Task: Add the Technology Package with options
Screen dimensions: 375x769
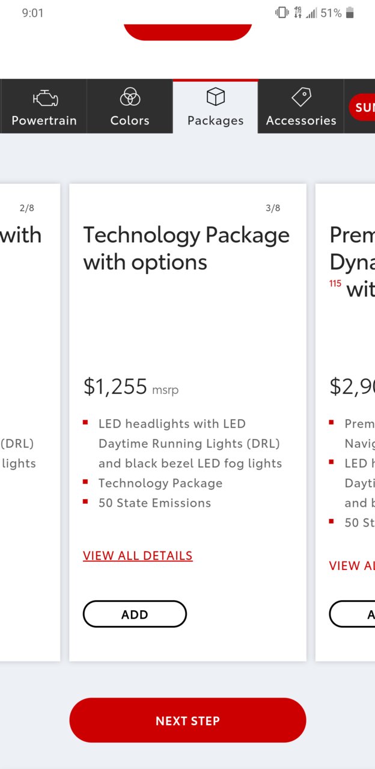Action: (x=135, y=614)
